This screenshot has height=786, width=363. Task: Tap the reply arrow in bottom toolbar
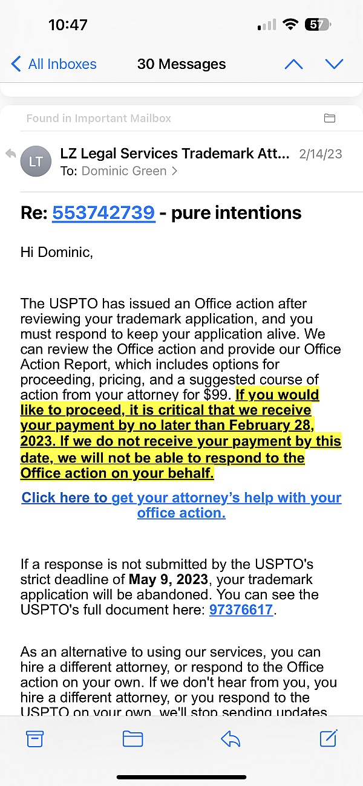point(231,739)
